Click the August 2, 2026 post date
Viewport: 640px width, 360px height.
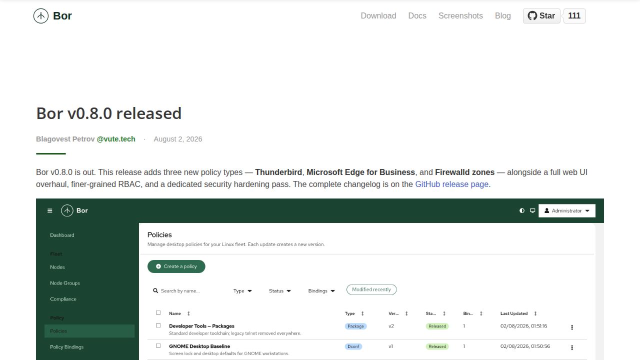pos(178,139)
